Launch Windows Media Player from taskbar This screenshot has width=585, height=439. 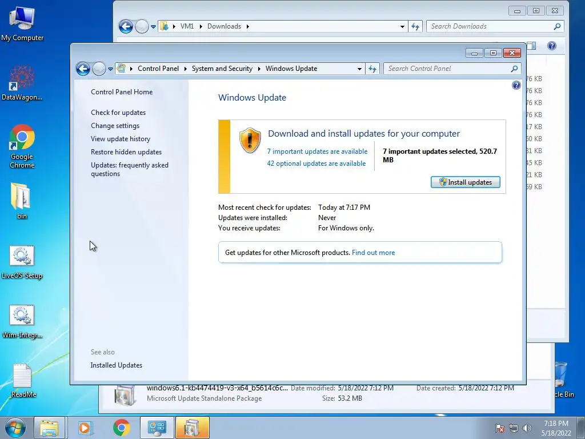point(85,428)
